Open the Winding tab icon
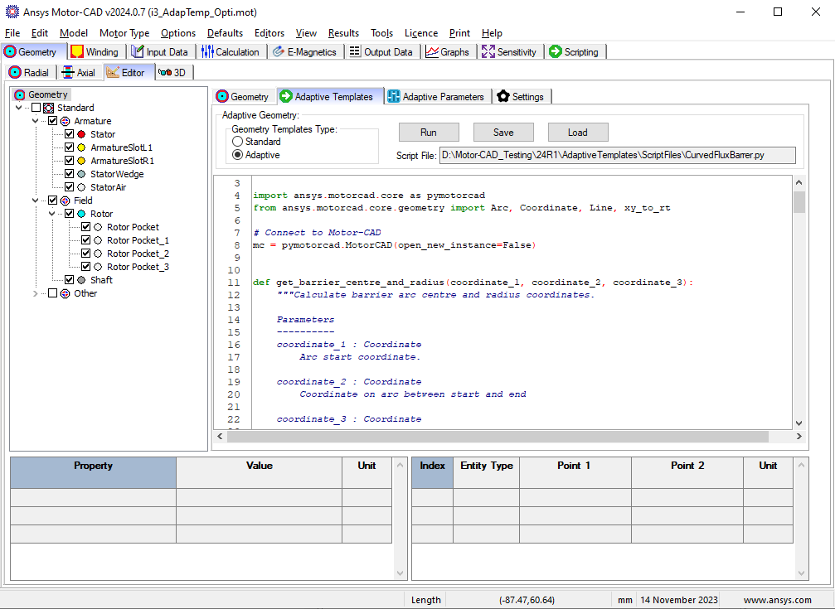The image size is (835, 609). pyautogui.click(x=77, y=51)
